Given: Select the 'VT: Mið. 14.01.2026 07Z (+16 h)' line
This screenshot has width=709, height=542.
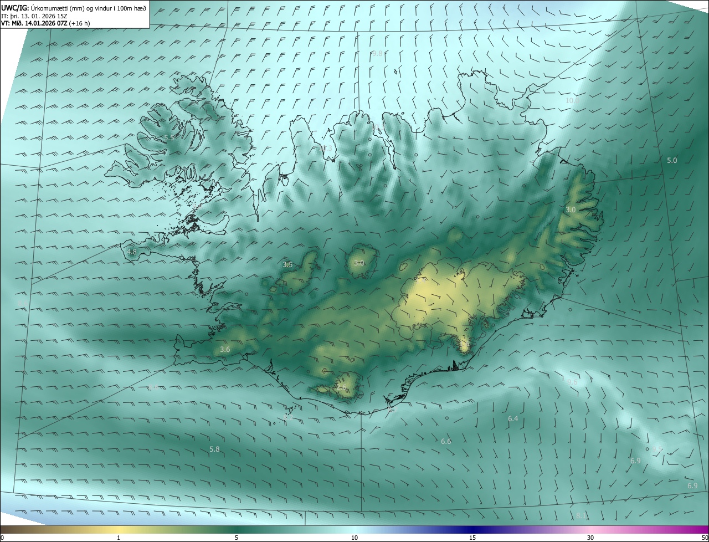Looking at the screenshot, I should point(45,23).
